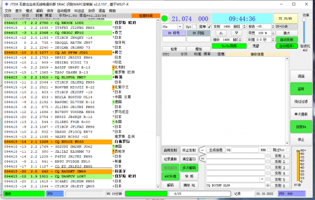This screenshot has height=200, width=315.
Task: Click the JTDX app icon in the title bar
Action: [x=6, y=4]
